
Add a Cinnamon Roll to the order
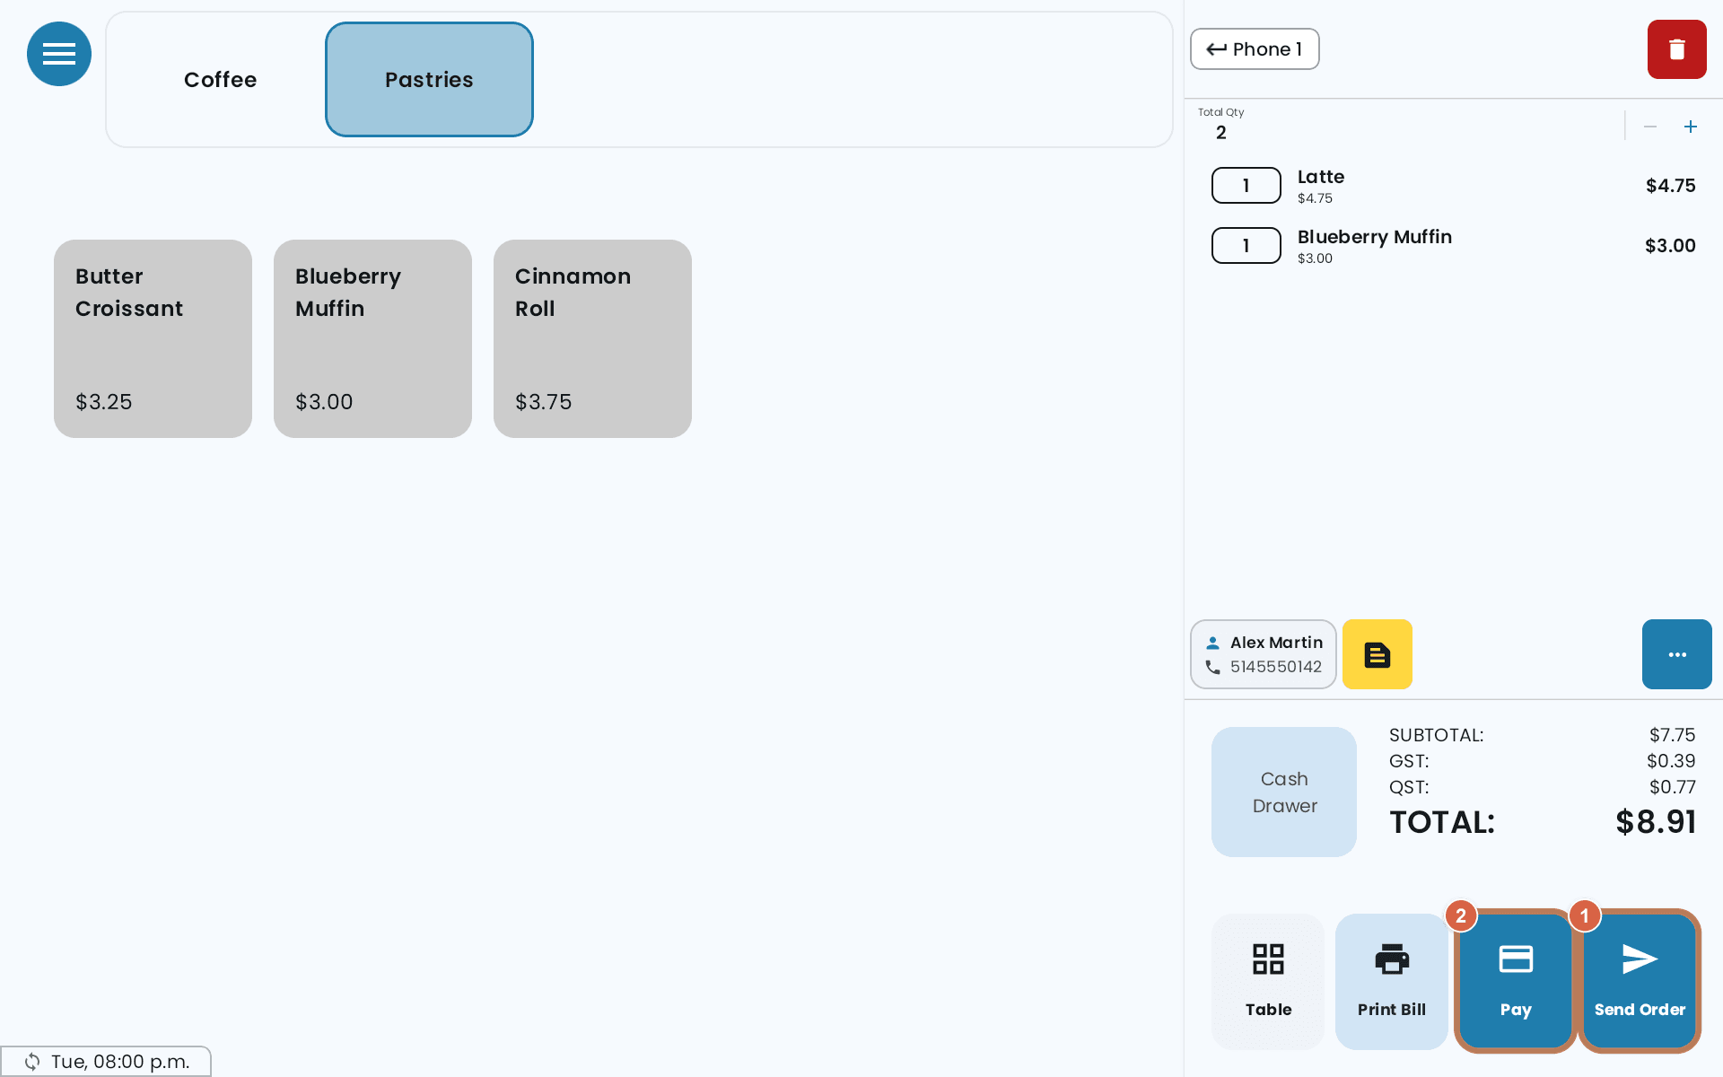[592, 338]
